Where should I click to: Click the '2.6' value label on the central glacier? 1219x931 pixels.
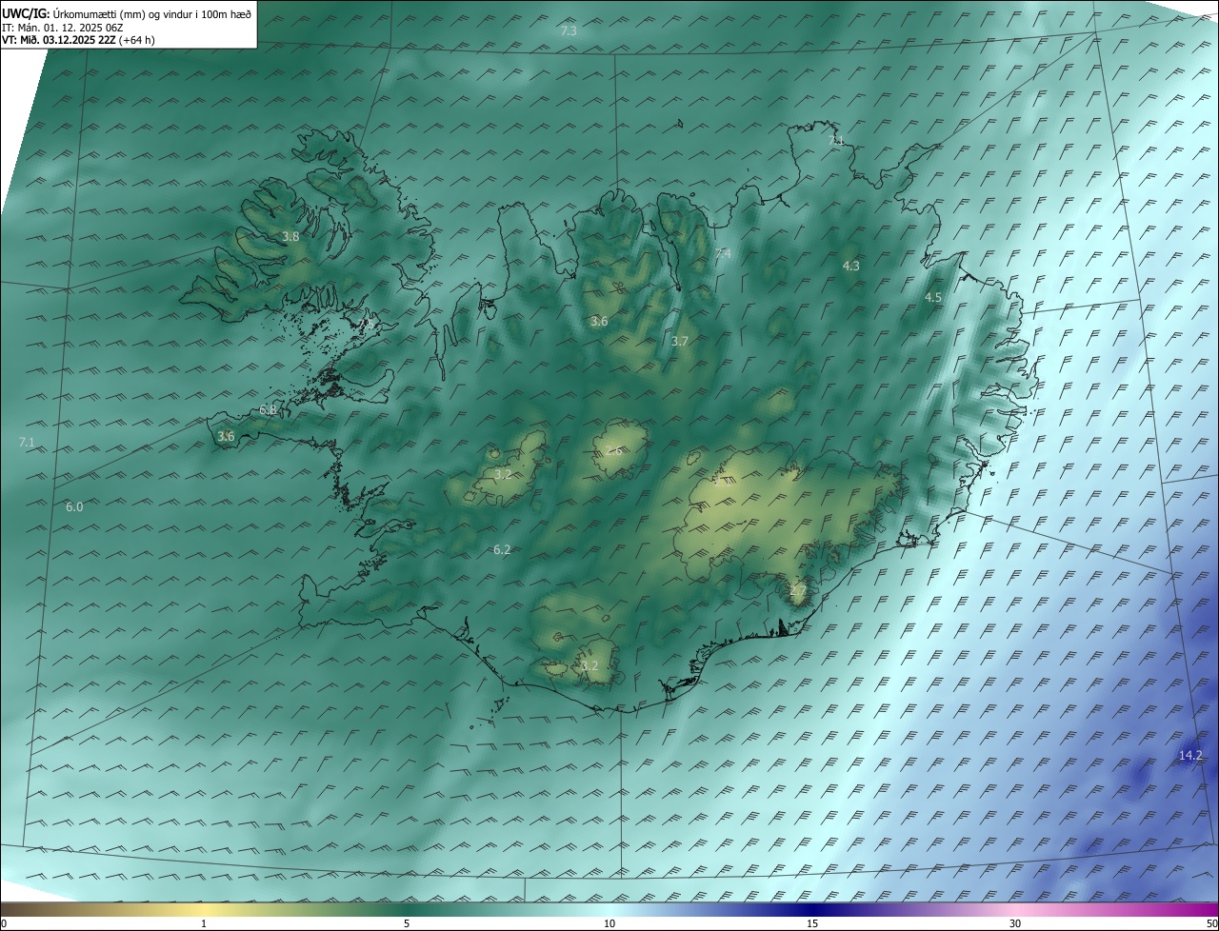[613, 451]
